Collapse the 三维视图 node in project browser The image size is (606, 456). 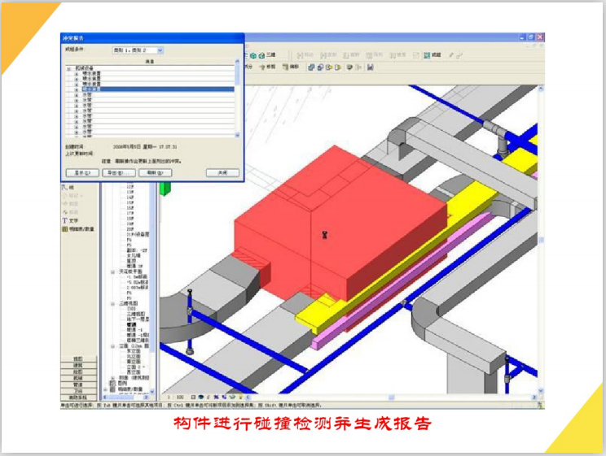(x=112, y=303)
